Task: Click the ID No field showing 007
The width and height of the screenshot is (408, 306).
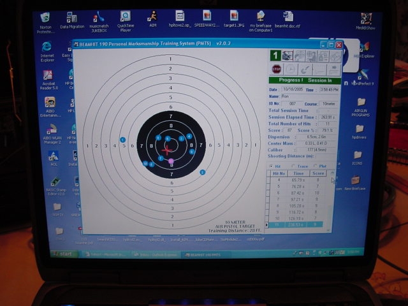Action: (x=292, y=103)
